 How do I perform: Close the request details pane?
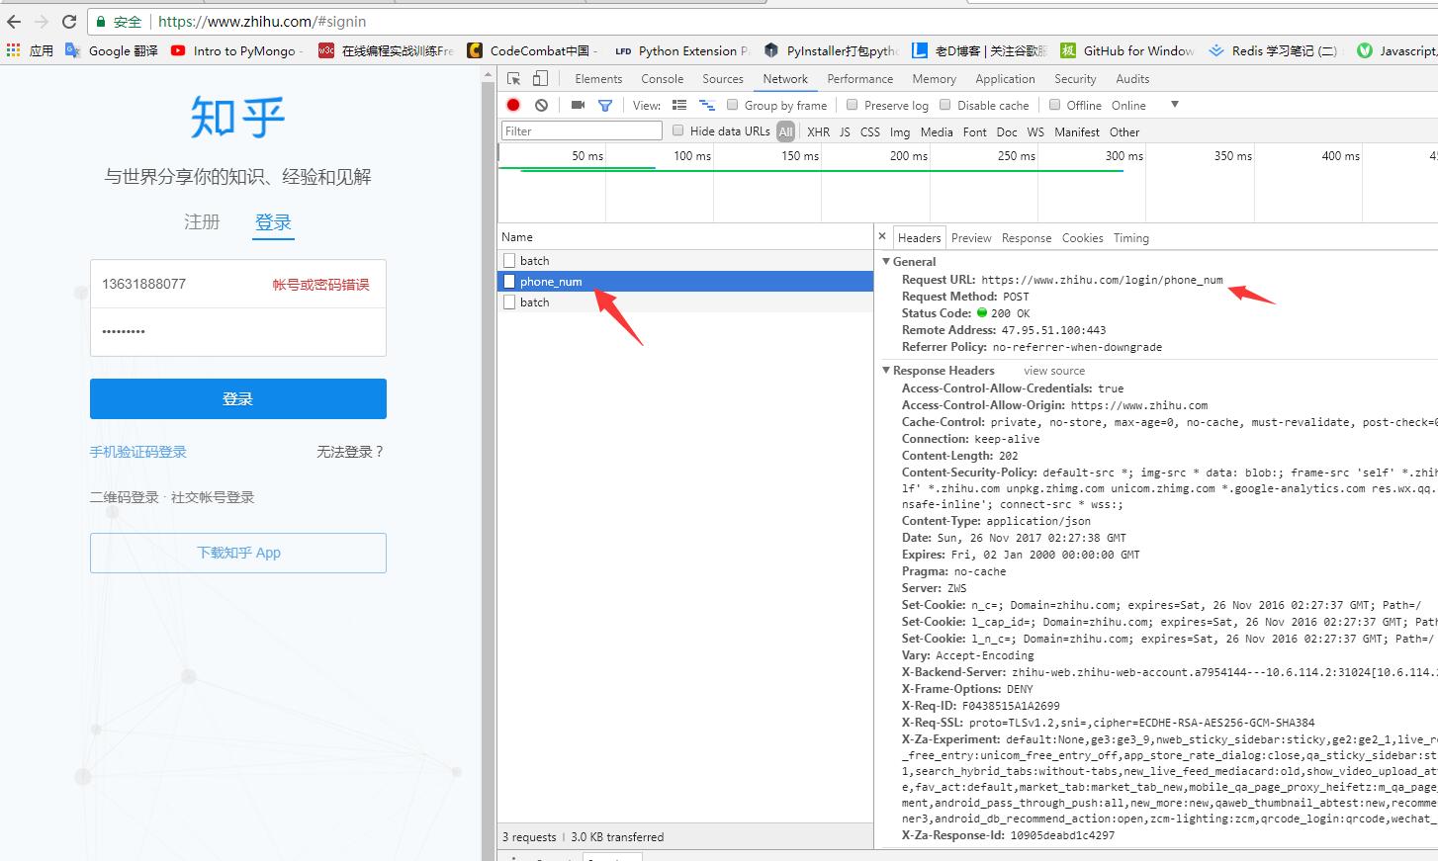click(882, 237)
